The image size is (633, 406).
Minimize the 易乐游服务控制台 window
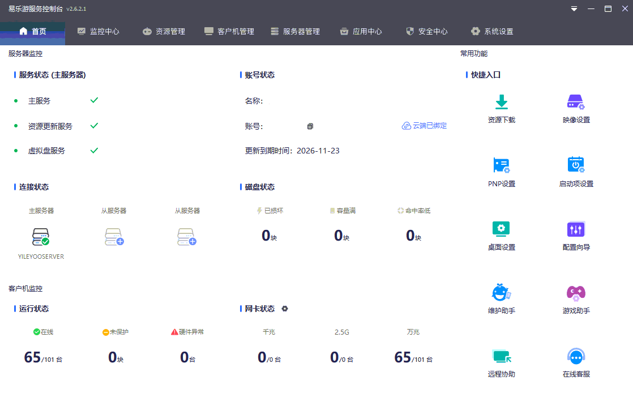pyautogui.click(x=591, y=9)
